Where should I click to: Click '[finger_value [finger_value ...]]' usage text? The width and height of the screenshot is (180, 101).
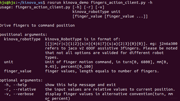[110, 16]
